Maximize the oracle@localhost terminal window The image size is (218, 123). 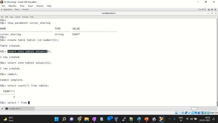click(212, 13)
